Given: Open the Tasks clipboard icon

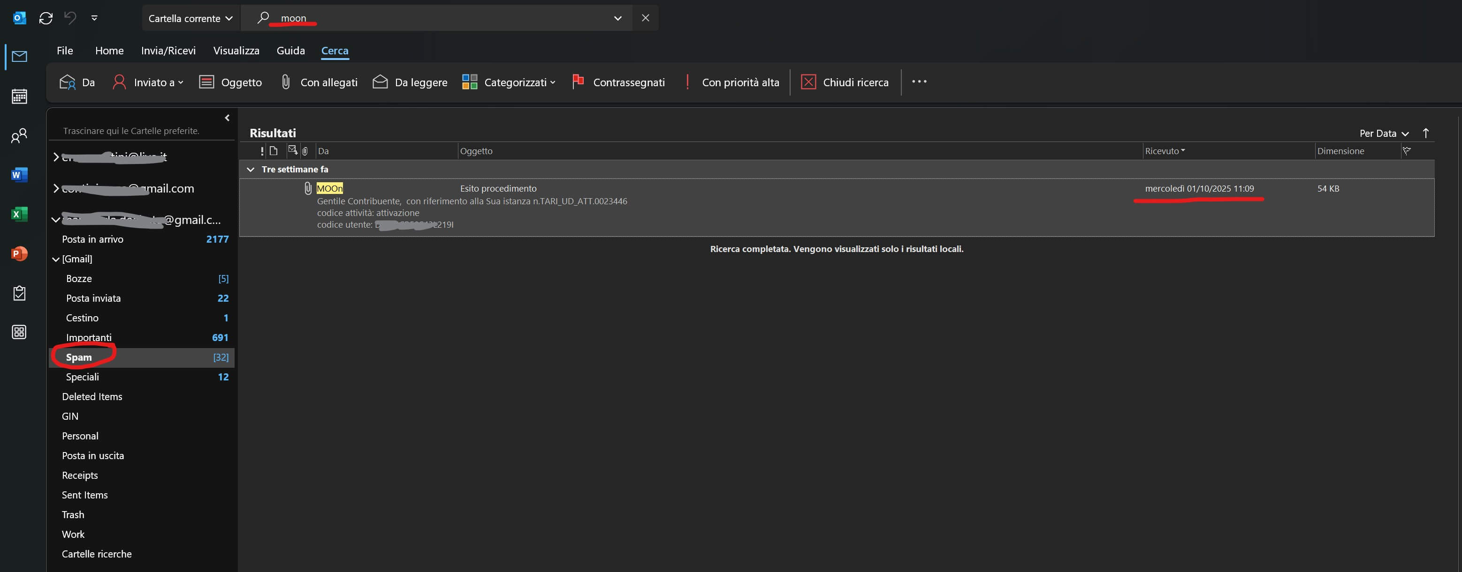Looking at the screenshot, I should [19, 293].
